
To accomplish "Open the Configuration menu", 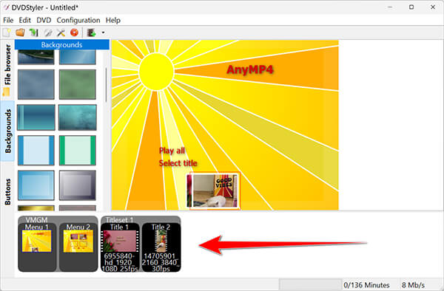I will 78,21.
